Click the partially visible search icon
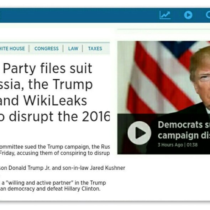This screenshot has width=210, height=210. (x=208, y=15)
